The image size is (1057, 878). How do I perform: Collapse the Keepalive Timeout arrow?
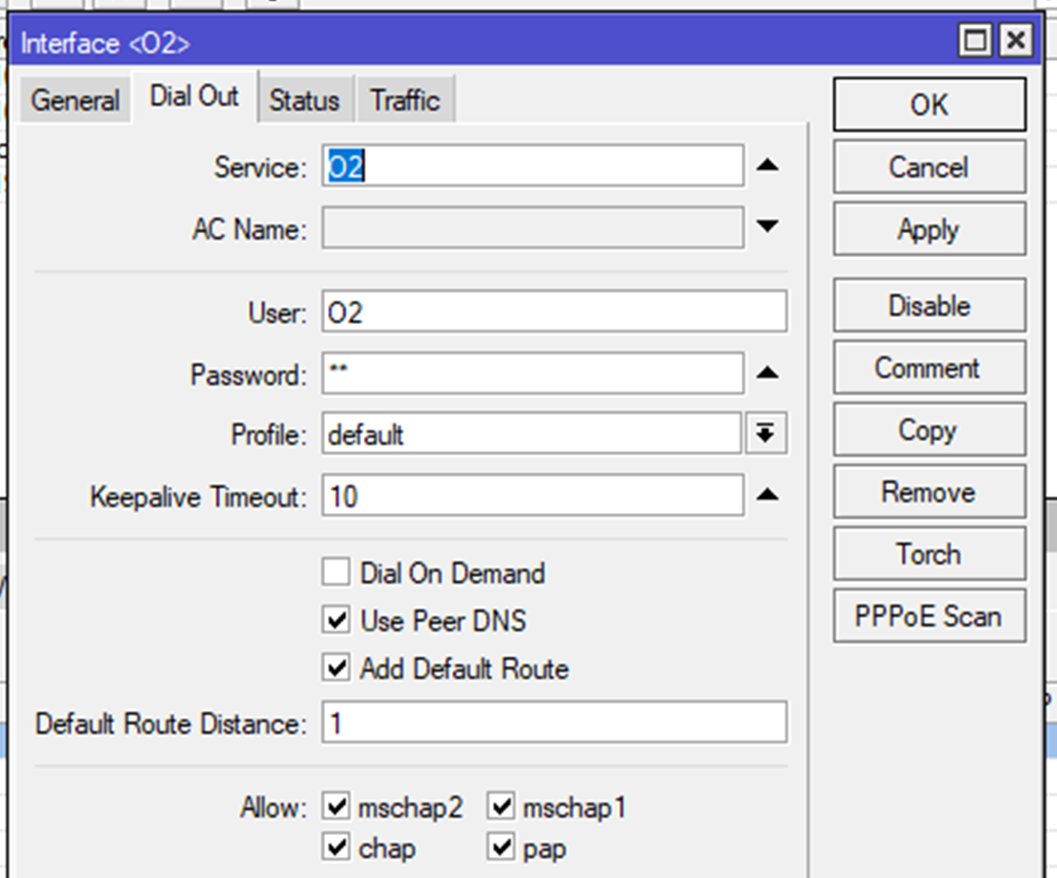coord(767,496)
